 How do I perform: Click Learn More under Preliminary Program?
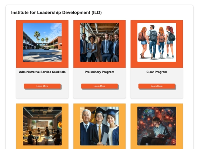click(99, 86)
